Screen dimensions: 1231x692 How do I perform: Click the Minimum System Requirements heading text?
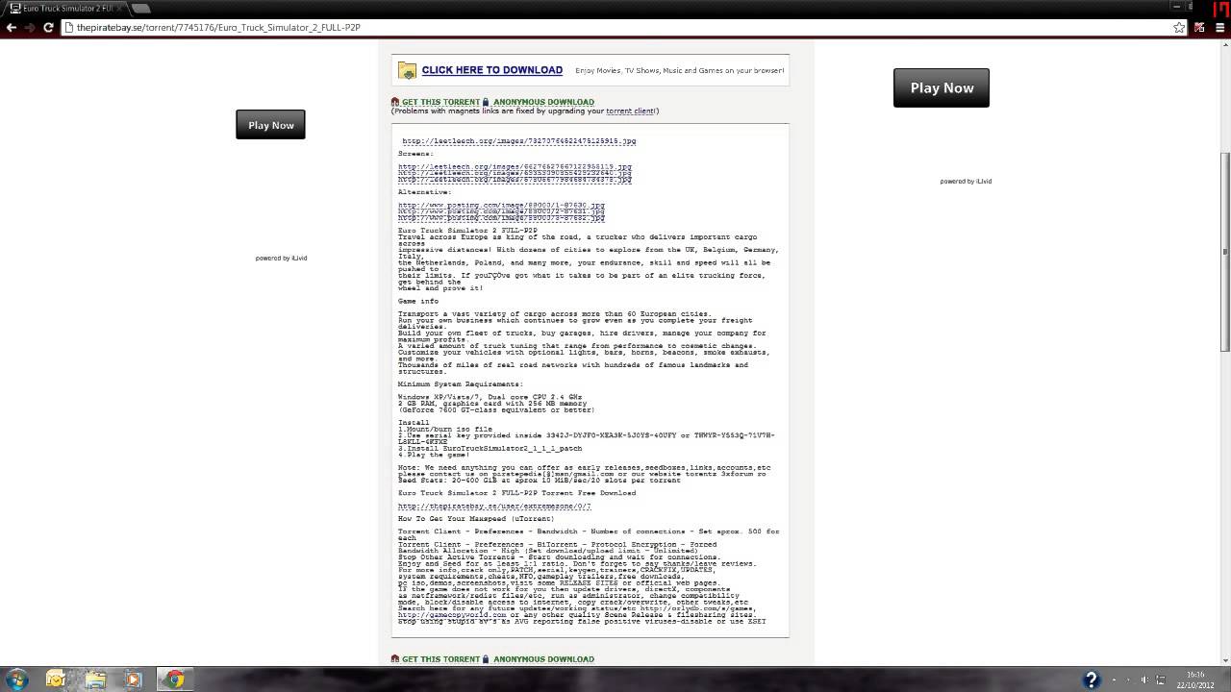(461, 384)
